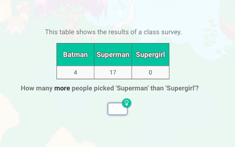235x147 pixels.
Task: Focus the empty answer input box
Action: [118, 109]
